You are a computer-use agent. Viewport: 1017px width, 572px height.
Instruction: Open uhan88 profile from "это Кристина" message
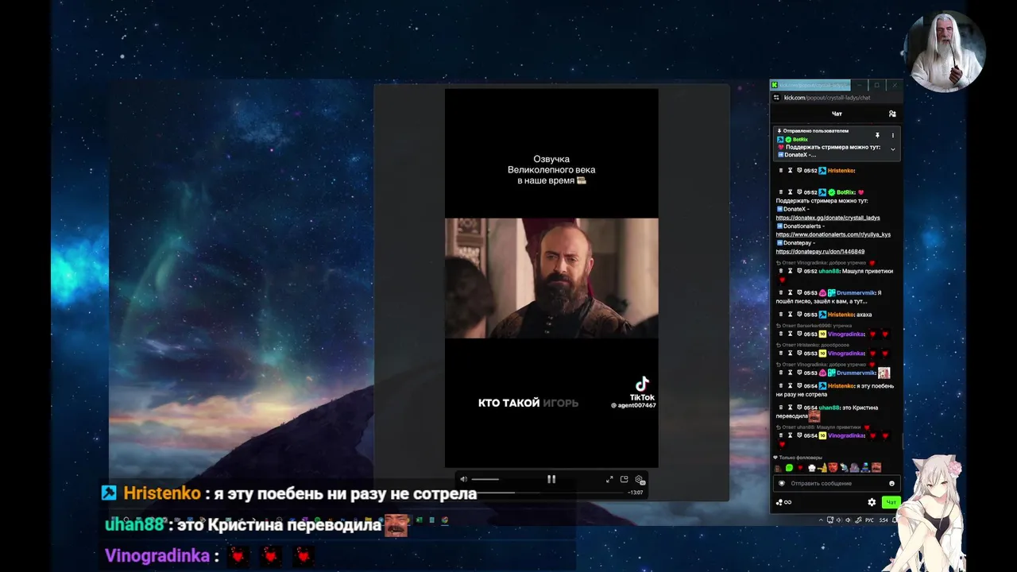(829, 408)
